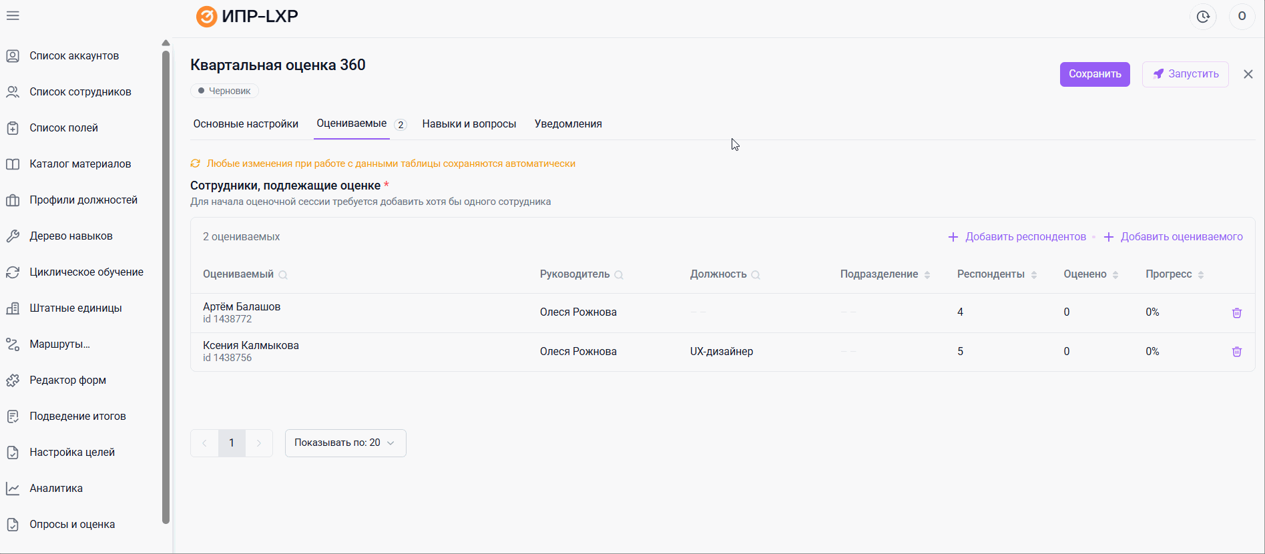The image size is (1265, 554).
Task: Sort table by Прогресс column
Action: click(x=1201, y=275)
